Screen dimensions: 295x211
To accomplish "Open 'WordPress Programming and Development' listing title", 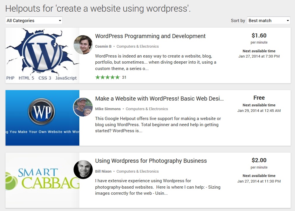I will pyautogui.click(x=150, y=36).
